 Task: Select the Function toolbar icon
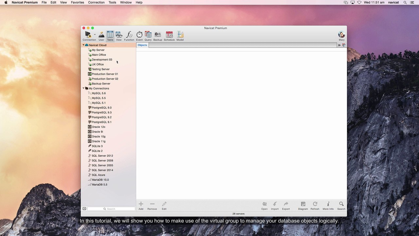click(129, 36)
